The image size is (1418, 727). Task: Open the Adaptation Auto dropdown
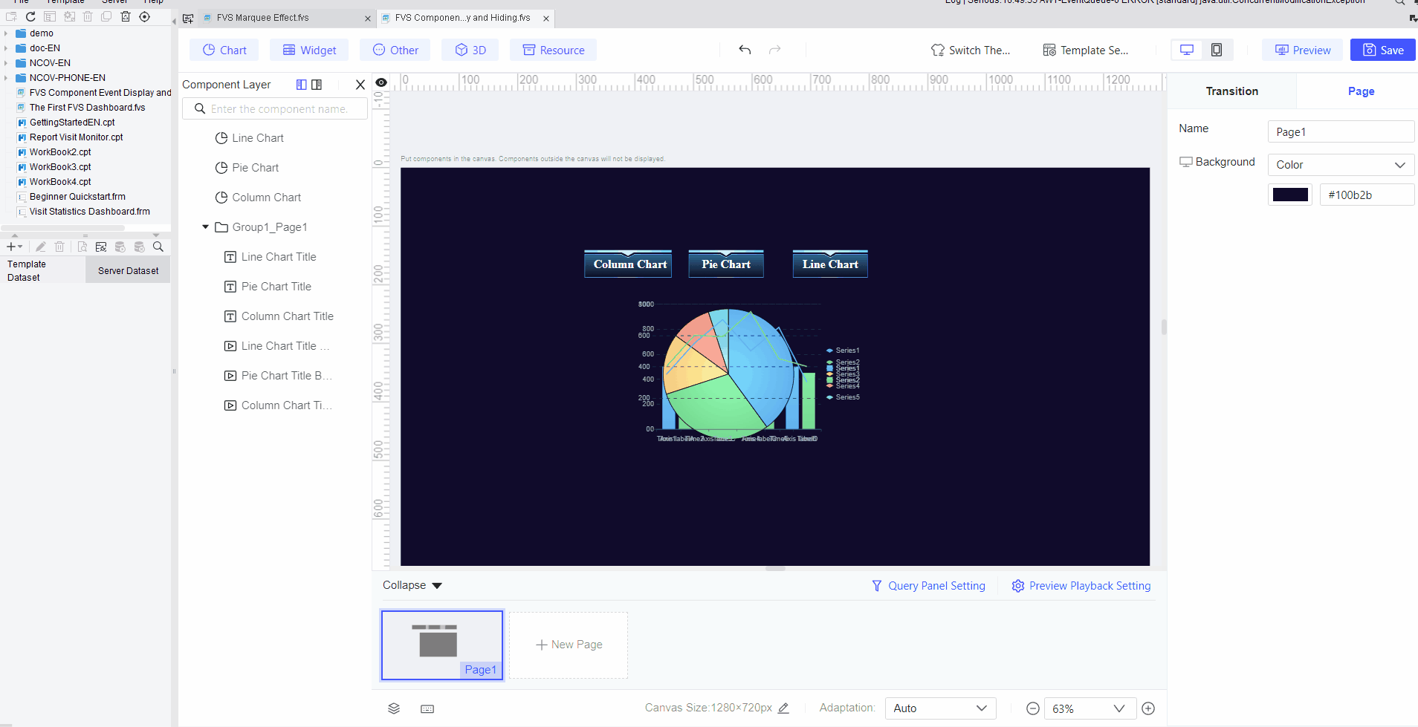pyautogui.click(x=940, y=708)
